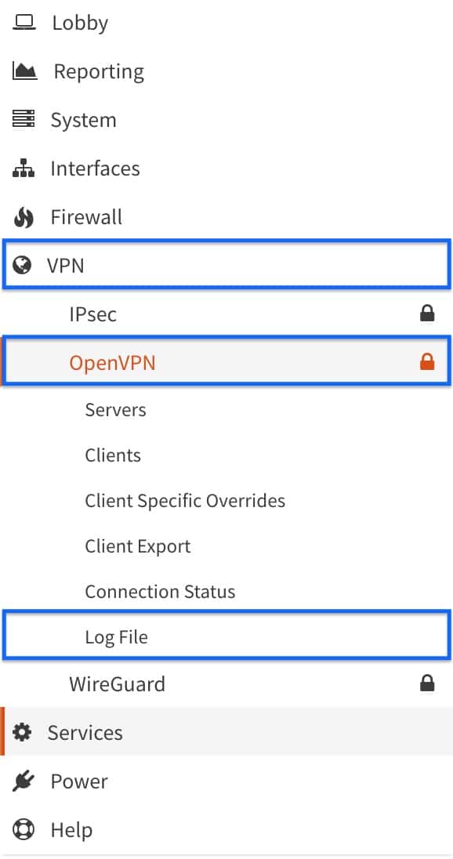Click the lock icon next to IPsec
The image size is (453, 859).
click(428, 313)
